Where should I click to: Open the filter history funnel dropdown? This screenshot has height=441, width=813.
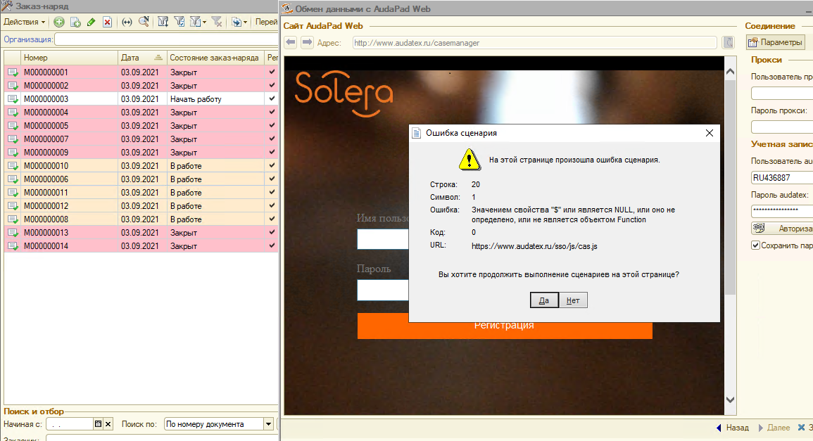point(198,22)
